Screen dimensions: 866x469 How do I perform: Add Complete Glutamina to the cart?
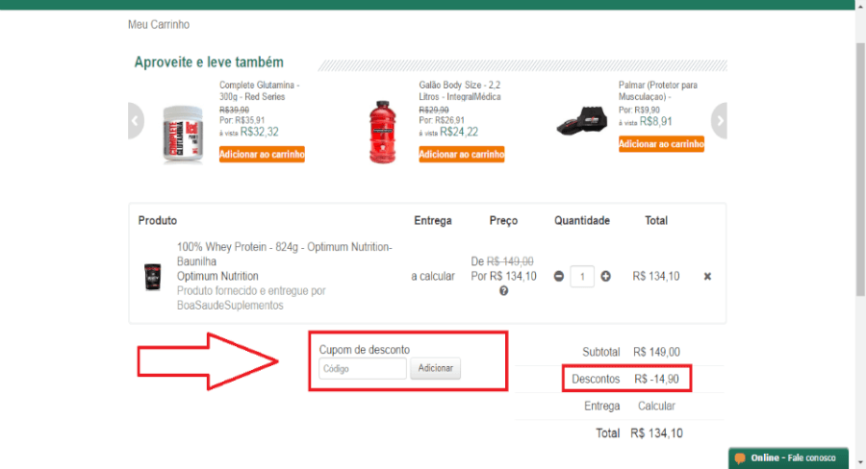pos(262,155)
